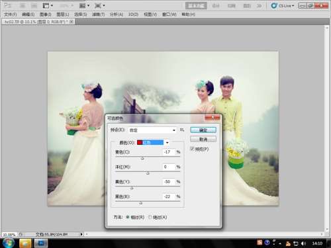This screenshot has height=248, width=331.
Task: Open the Preset (E) dropdown
Action: [x=152, y=130]
